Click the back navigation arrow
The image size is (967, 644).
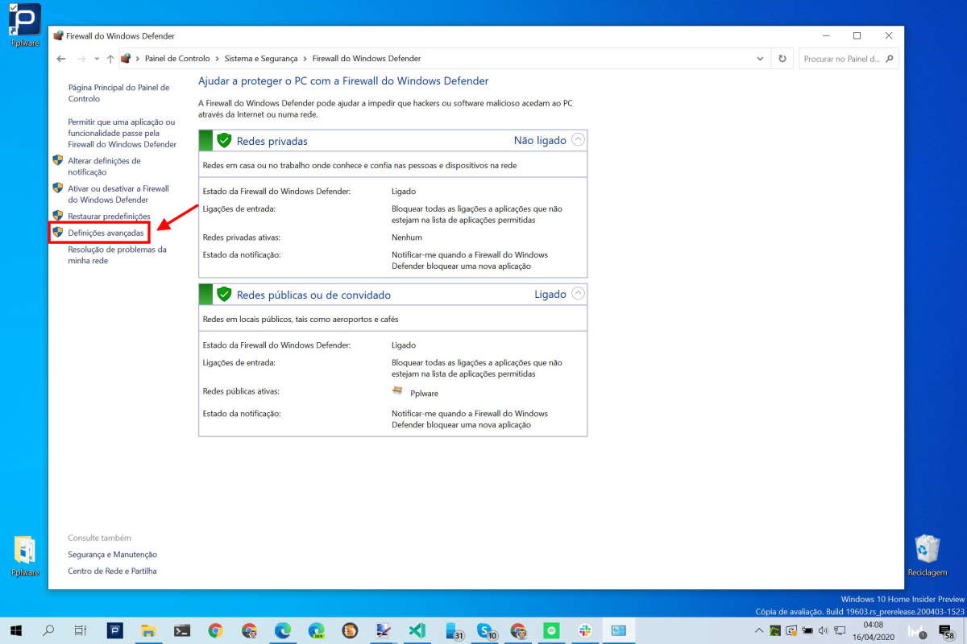click(x=62, y=59)
